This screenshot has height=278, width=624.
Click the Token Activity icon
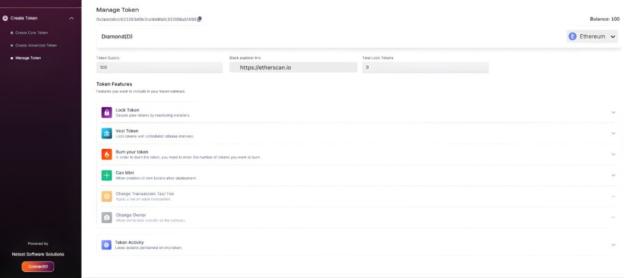point(106,244)
